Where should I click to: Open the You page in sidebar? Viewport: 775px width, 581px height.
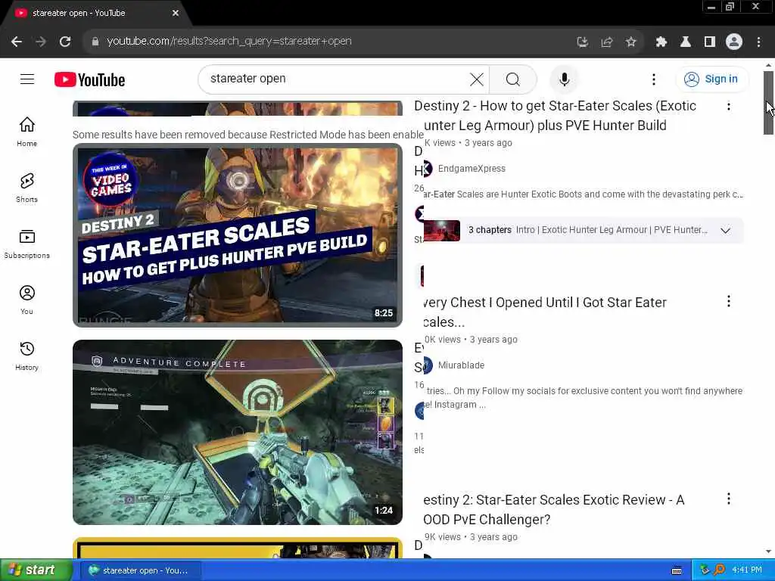pos(26,300)
